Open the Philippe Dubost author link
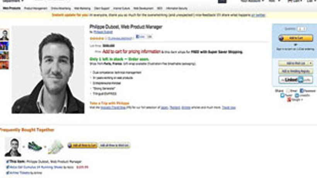Viewport: 317px width, 178px height. tap(103, 32)
